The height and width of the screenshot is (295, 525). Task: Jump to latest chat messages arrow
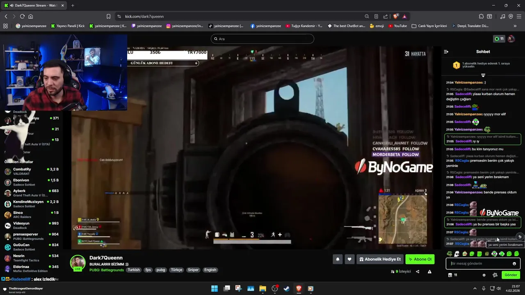pyautogui.click(x=520, y=237)
